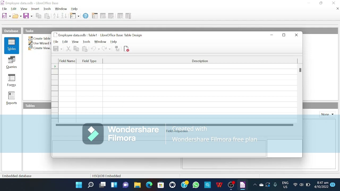This screenshot has width=340, height=191.
Task: Expand the Open recent documents arrow
Action: tap(20, 16)
